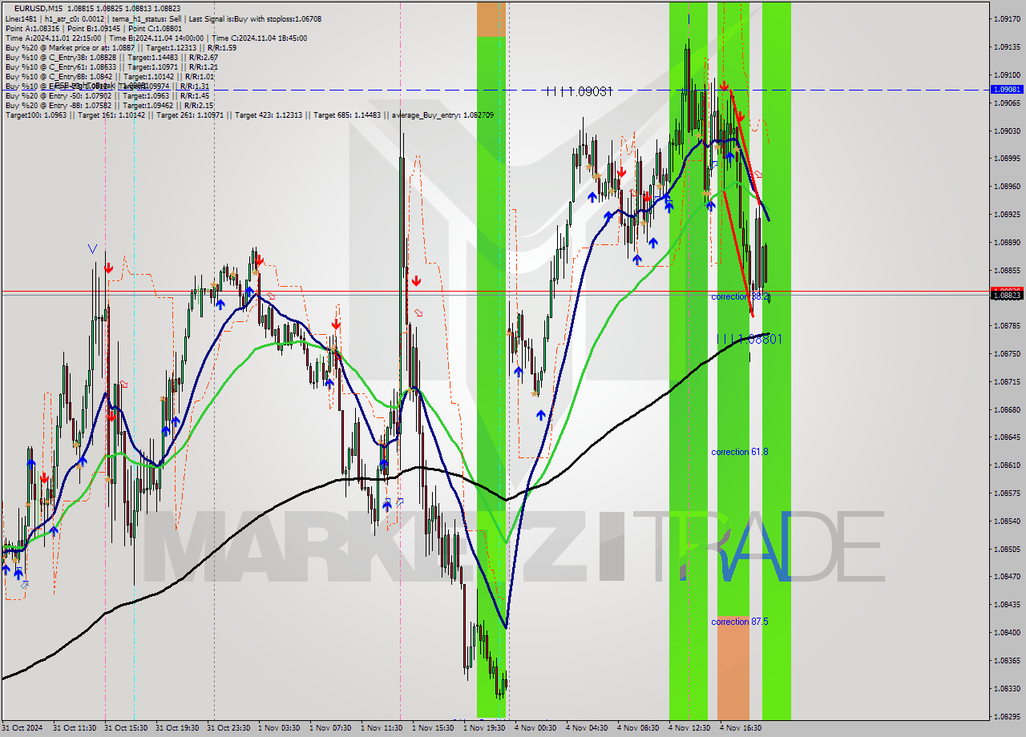Click the black 1.08823 current price tag
Image resolution: width=1026 pixels, height=737 pixels.
coord(1007,296)
